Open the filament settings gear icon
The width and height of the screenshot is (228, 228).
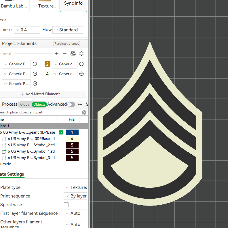[x=81, y=54]
